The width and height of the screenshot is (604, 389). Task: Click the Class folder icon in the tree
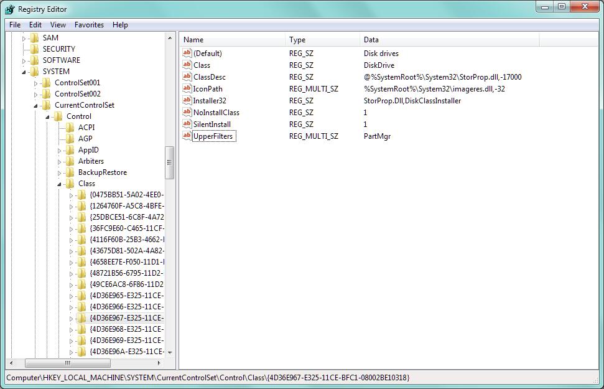[70, 183]
